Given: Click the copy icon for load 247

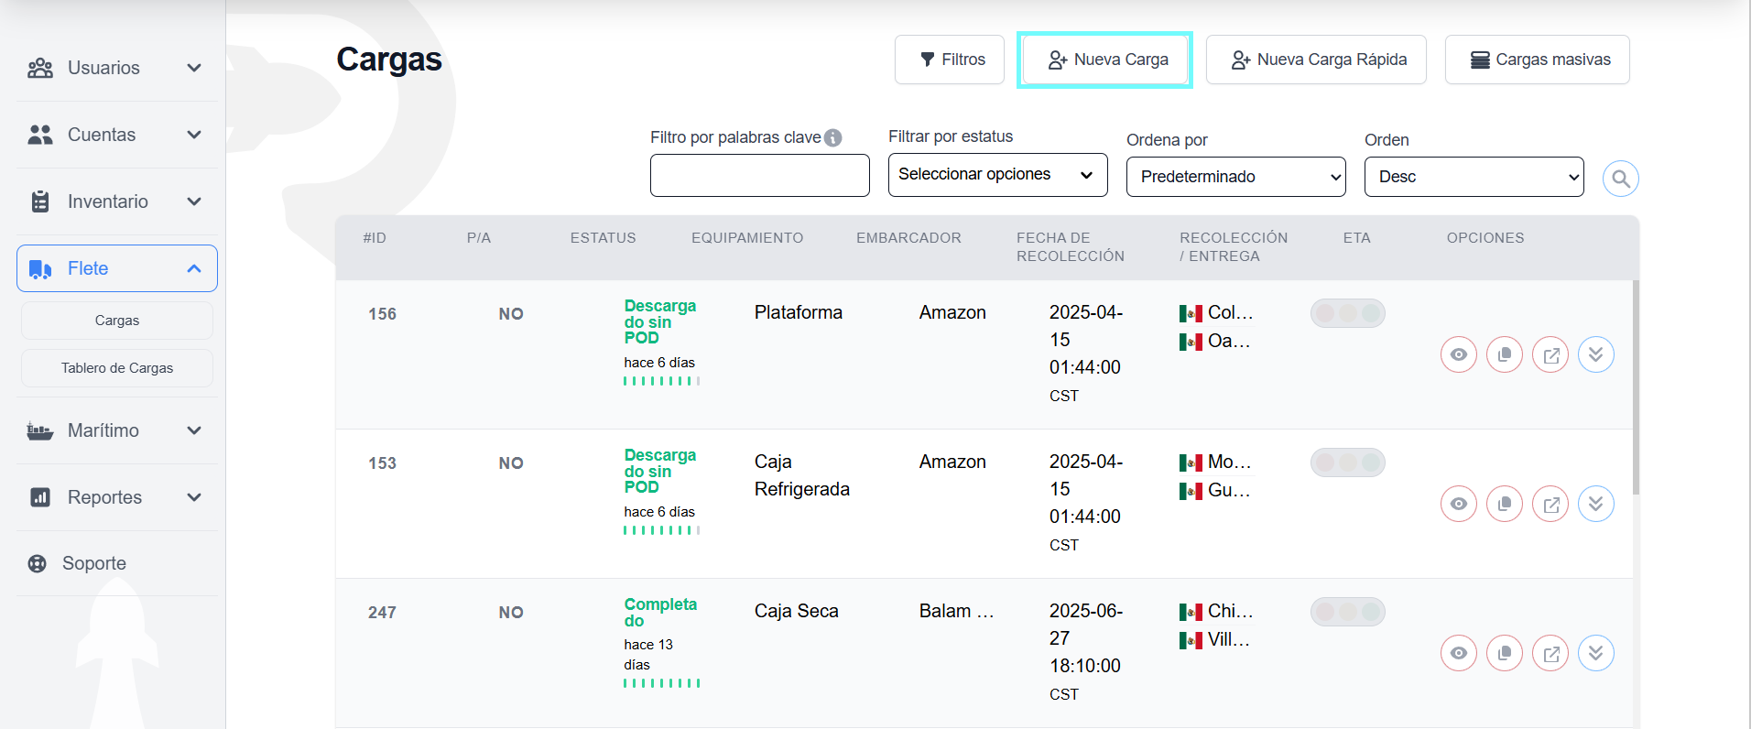Looking at the screenshot, I should [x=1504, y=653].
